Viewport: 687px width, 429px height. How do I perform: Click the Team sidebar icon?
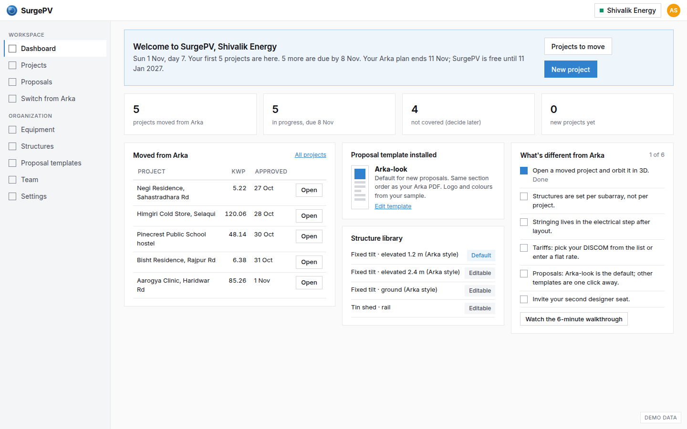coord(12,180)
